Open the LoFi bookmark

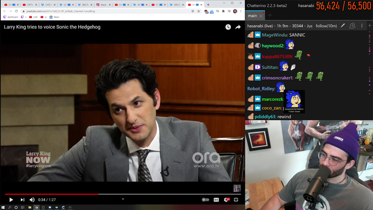click(x=33, y=17)
